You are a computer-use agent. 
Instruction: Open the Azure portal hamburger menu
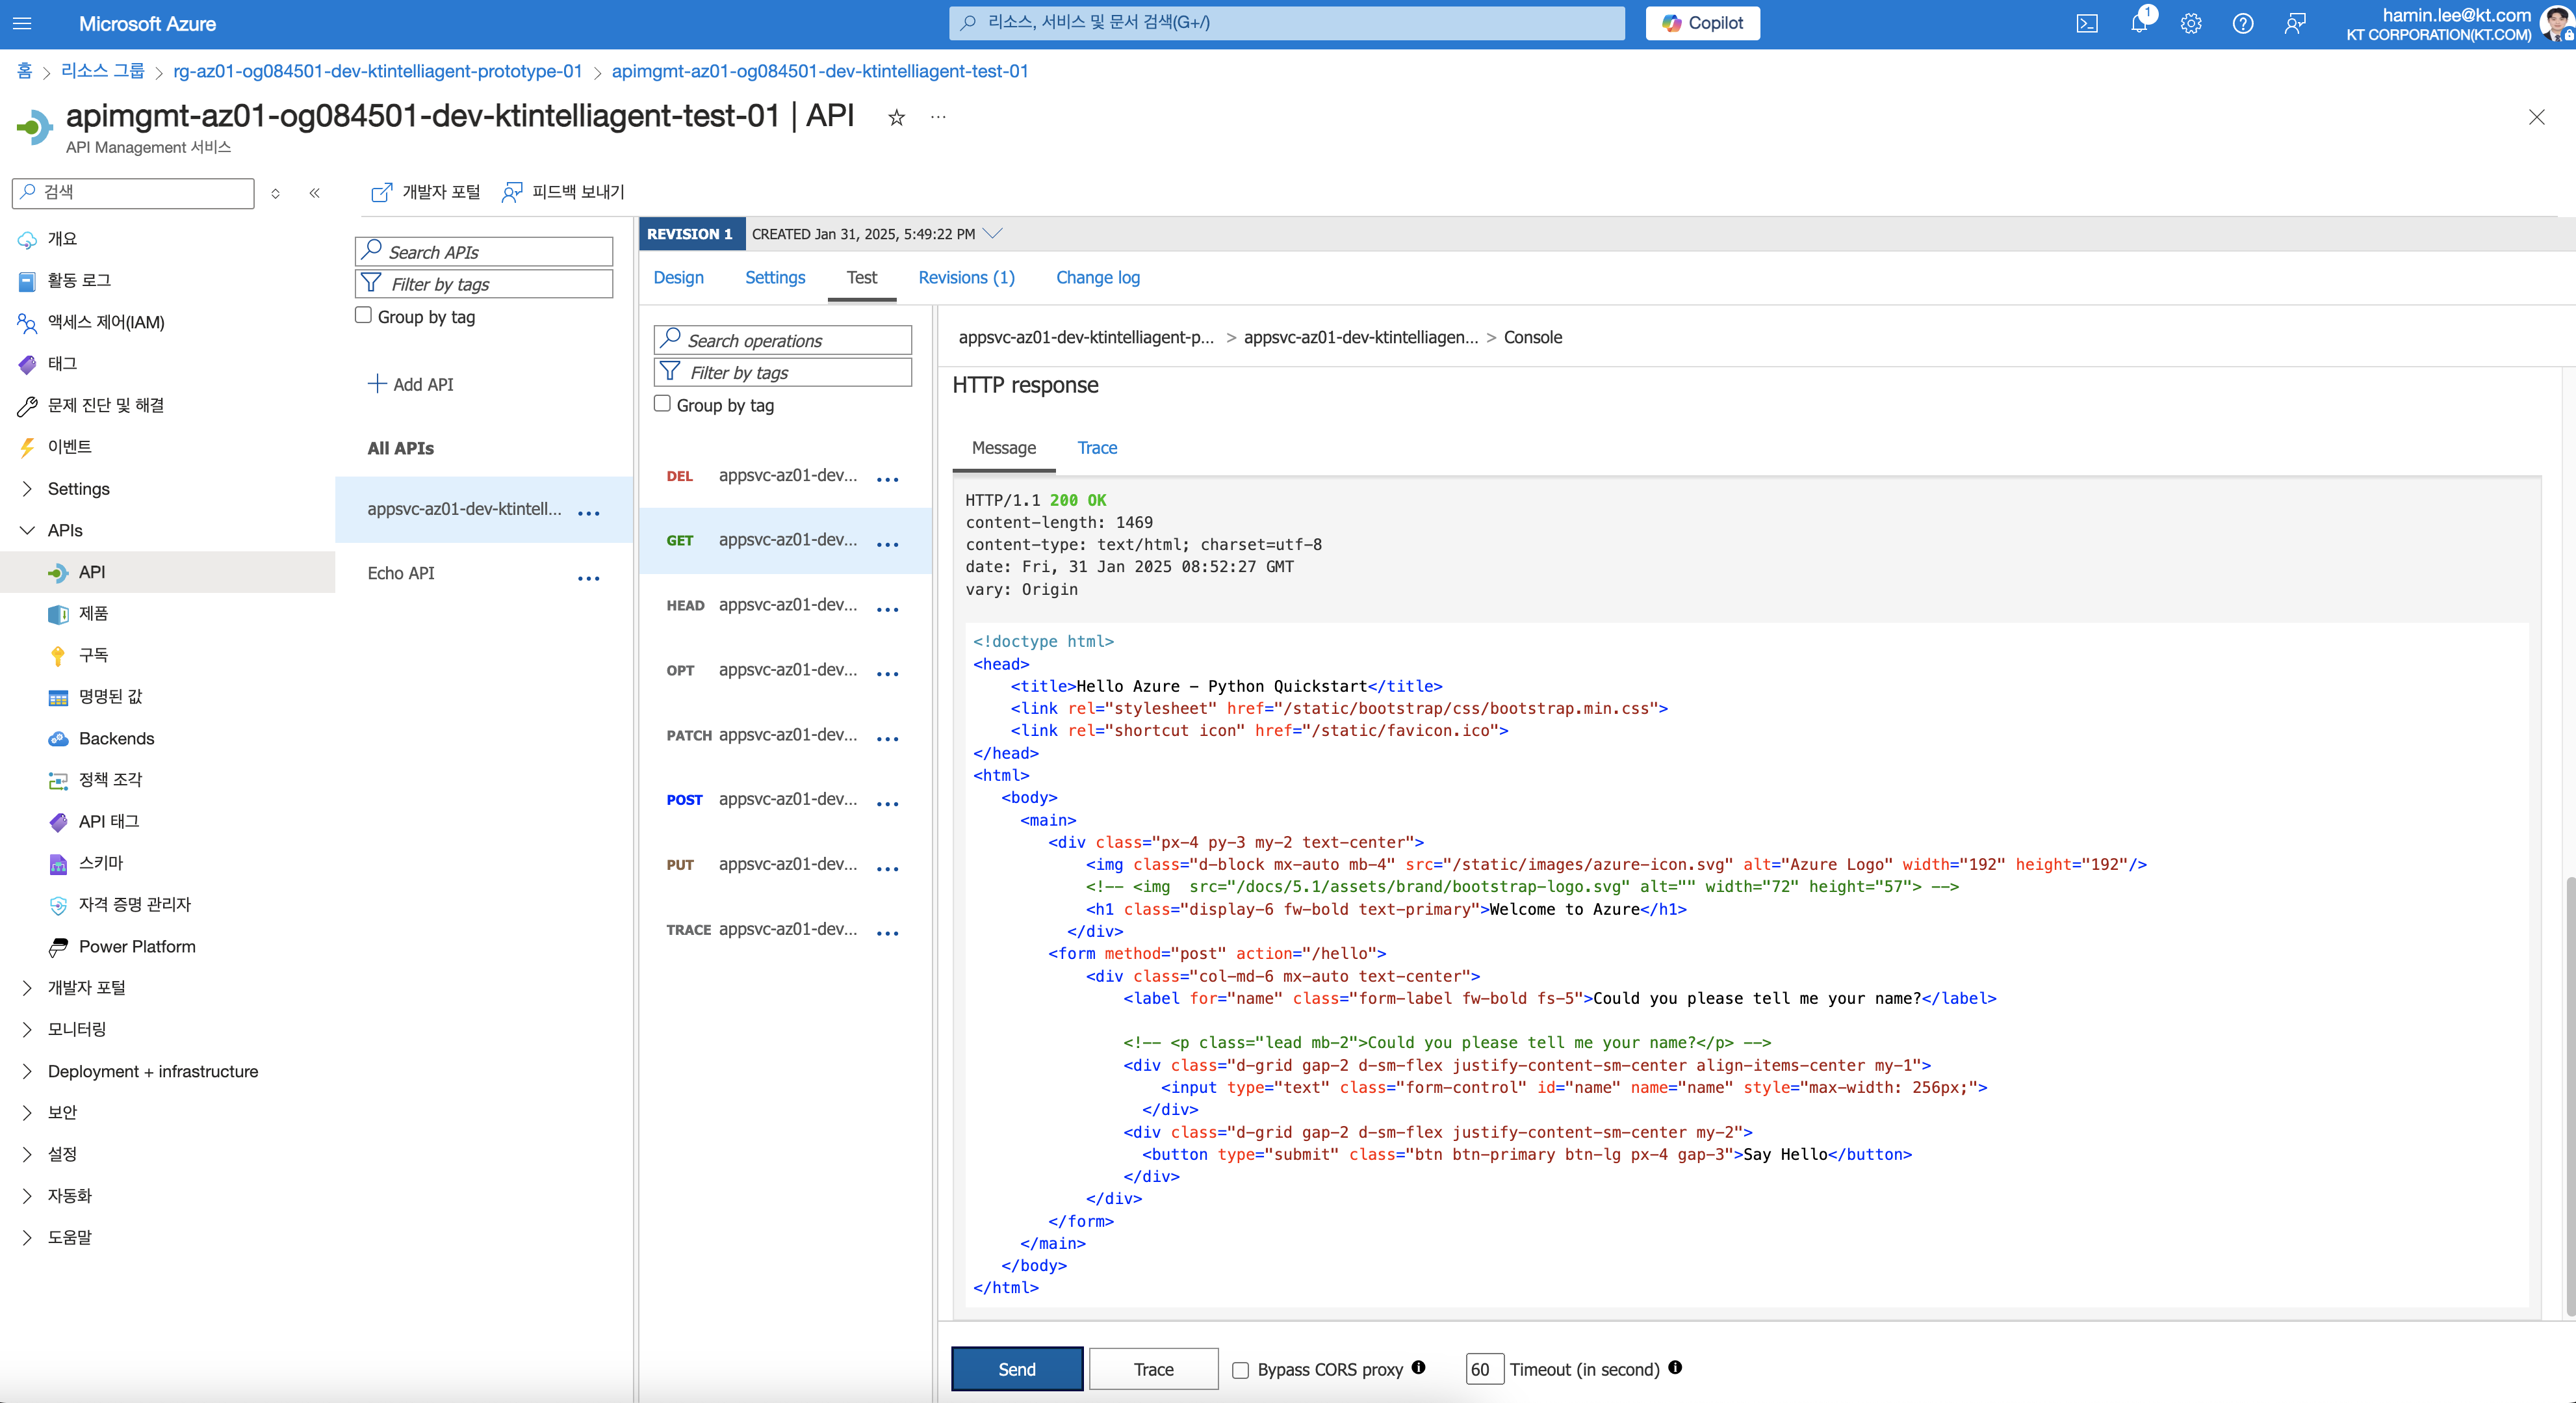22,23
